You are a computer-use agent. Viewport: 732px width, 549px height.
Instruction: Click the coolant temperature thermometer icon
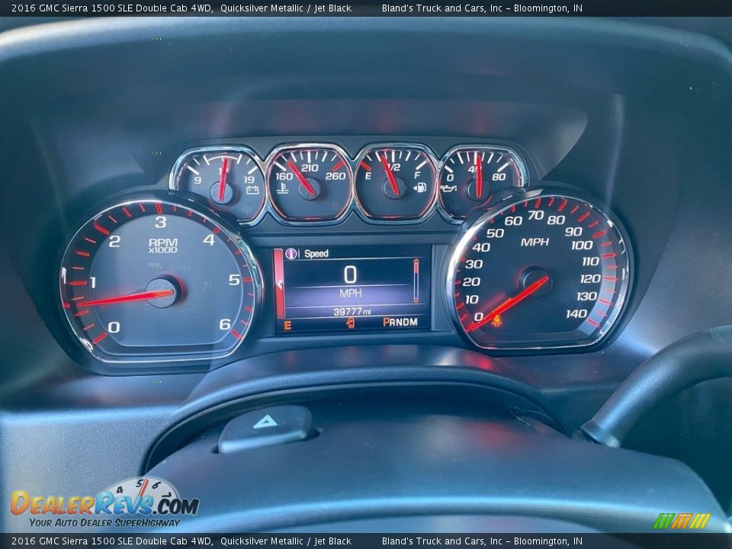click(x=281, y=188)
